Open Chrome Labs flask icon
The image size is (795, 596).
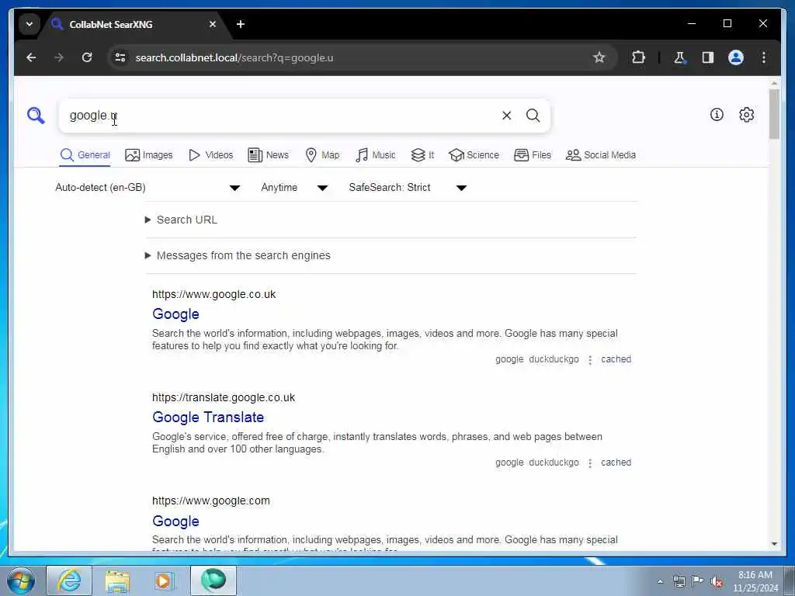679,57
